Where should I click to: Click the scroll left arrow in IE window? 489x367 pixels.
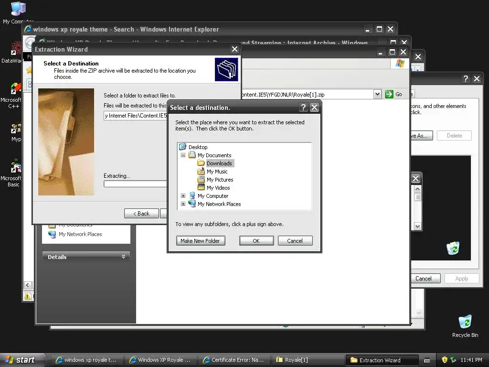click(x=28, y=285)
